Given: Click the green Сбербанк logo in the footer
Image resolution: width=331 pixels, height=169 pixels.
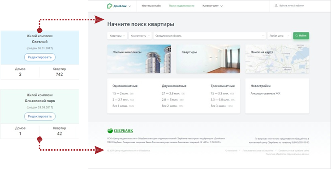Looking at the screenshot, I should [120, 131].
